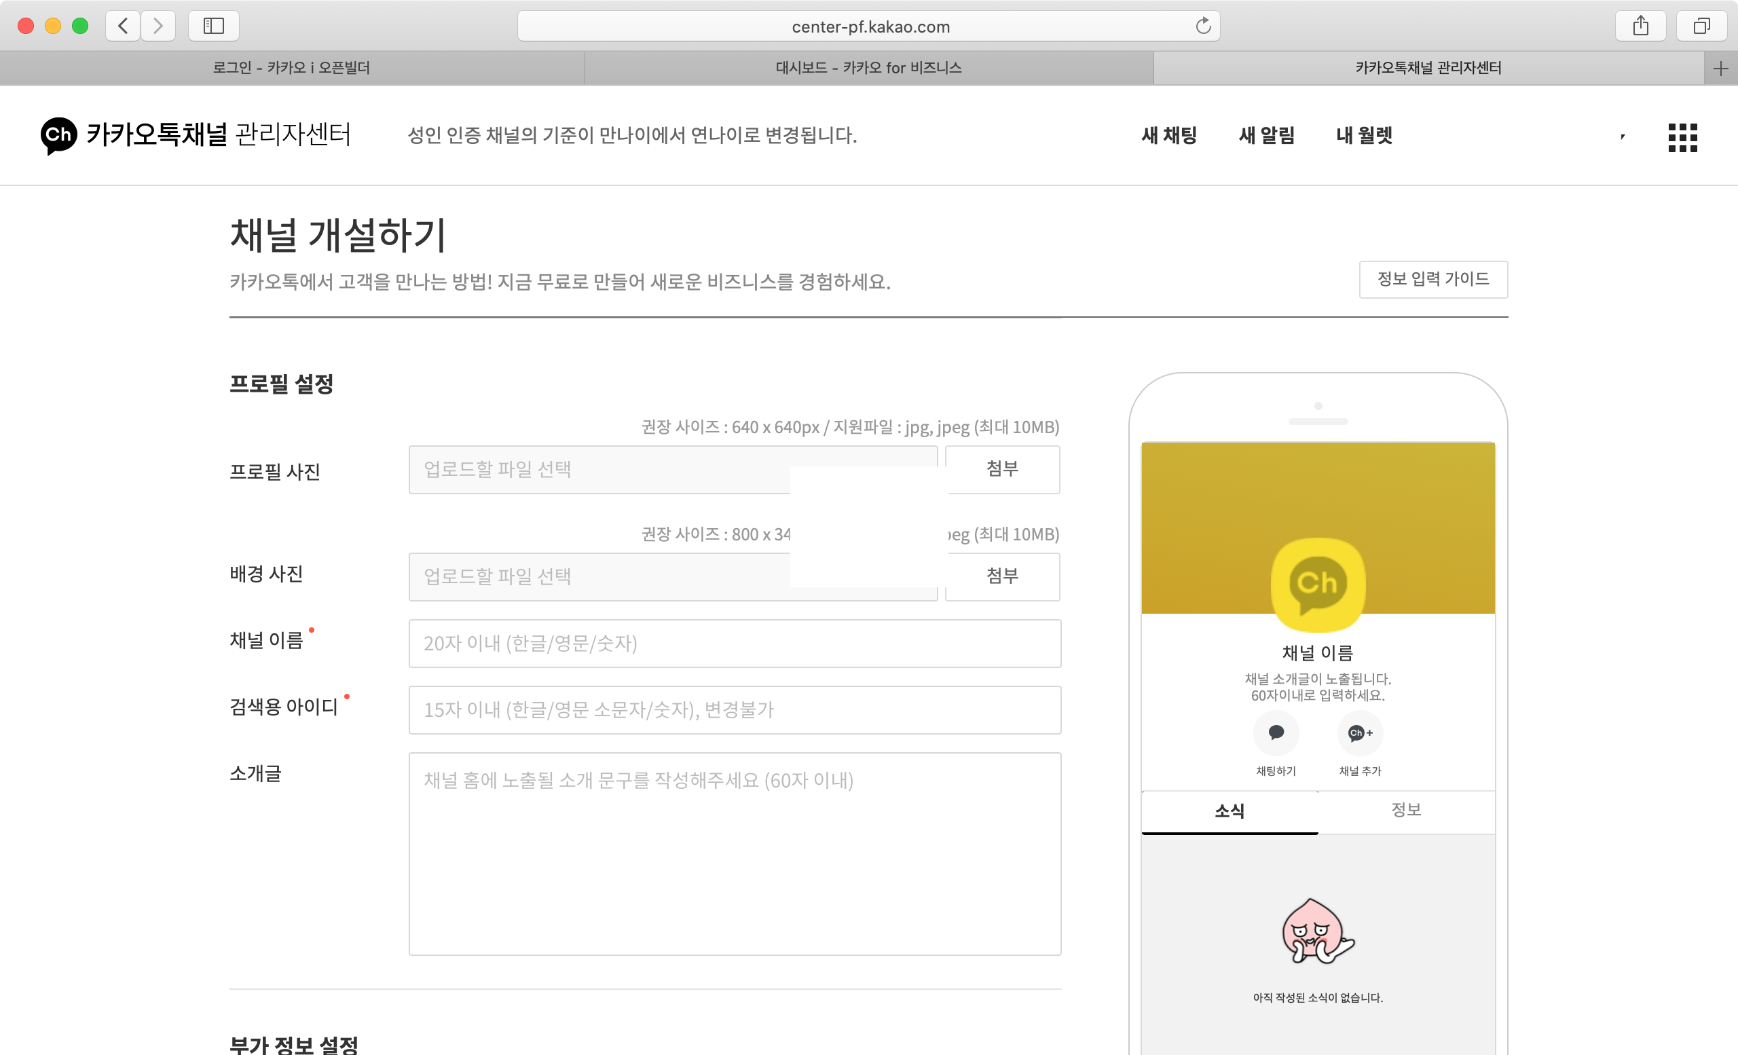The height and width of the screenshot is (1055, 1738).
Task: Click 첨부 button for 프로필 사진
Action: coord(1001,469)
